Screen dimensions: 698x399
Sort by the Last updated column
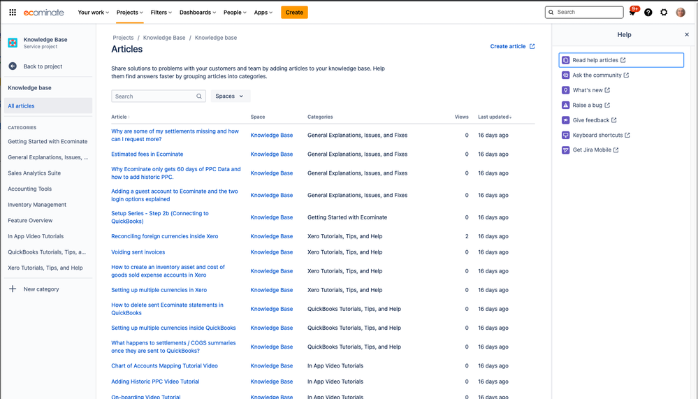pos(495,117)
